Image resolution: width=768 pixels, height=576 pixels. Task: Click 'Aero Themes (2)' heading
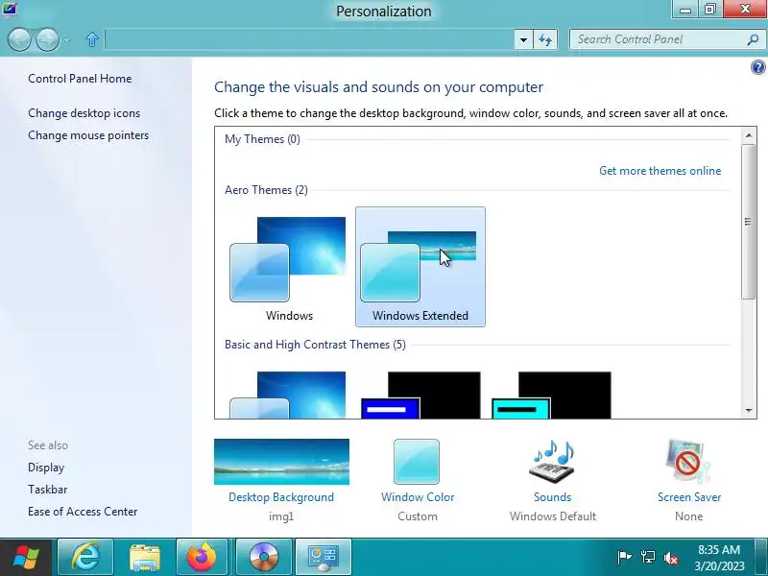267,190
